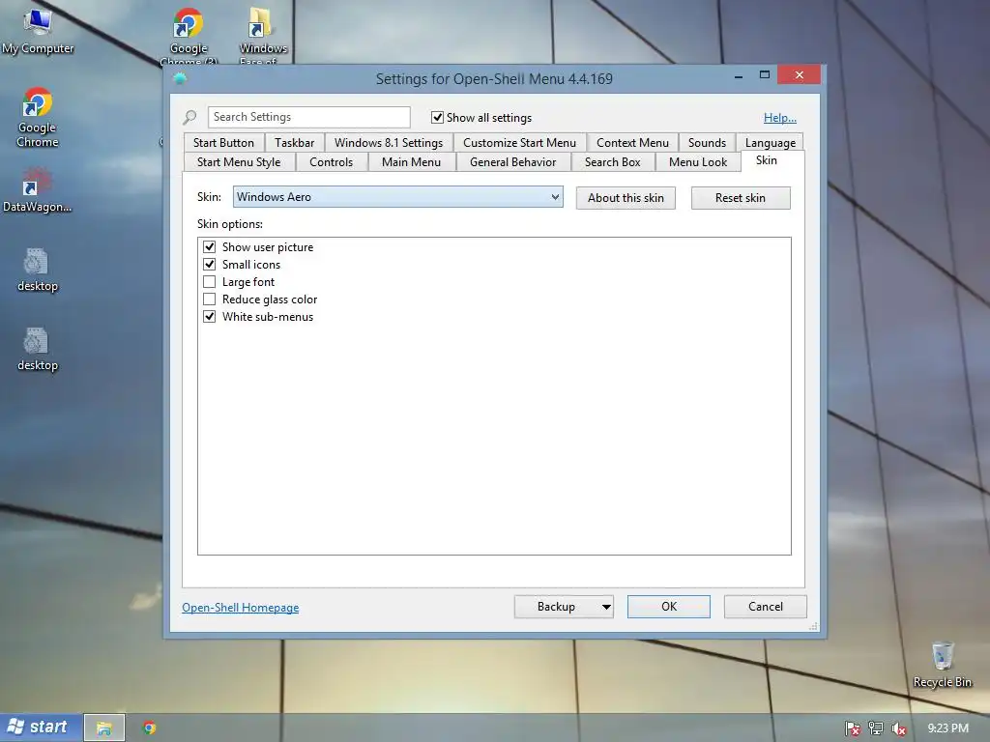
Task: Open DataWagon desktop shortcut
Action: click(x=38, y=189)
